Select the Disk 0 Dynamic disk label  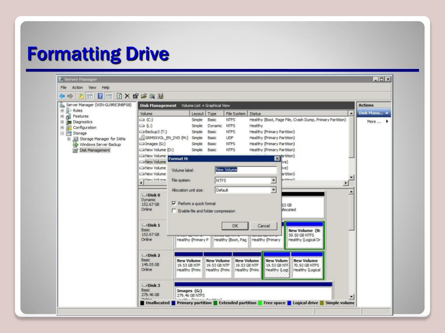(x=156, y=205)
